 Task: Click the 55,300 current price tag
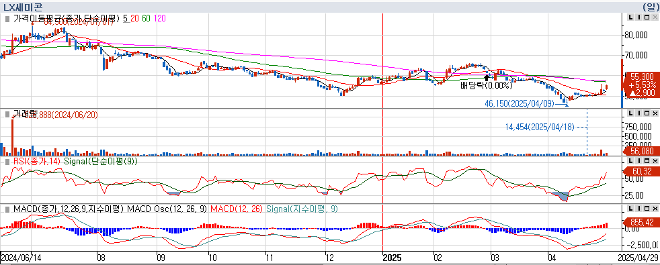(642, 76)
